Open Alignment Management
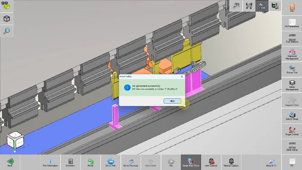The image size is (302, 170). pyautogui.click(x=292, y=54)
